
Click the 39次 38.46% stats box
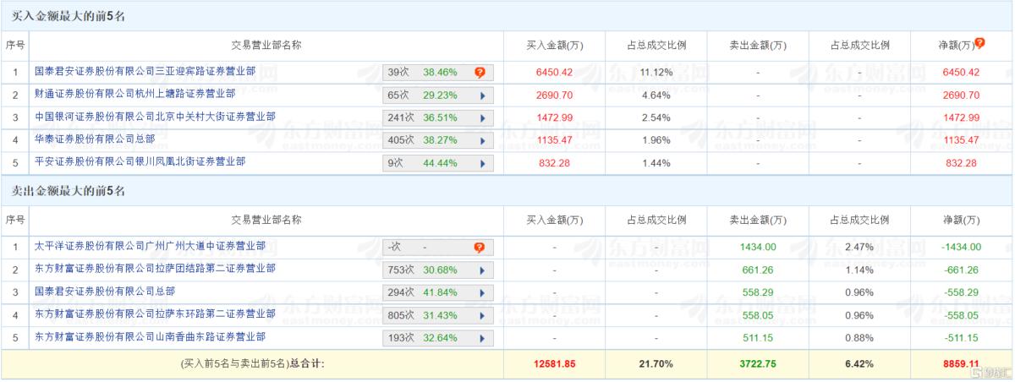[438, 73]
